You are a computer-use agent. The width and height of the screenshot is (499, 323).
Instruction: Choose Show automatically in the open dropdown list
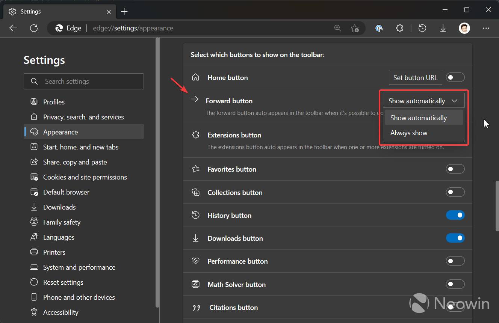pyautogui.click(x=419, y=118)
